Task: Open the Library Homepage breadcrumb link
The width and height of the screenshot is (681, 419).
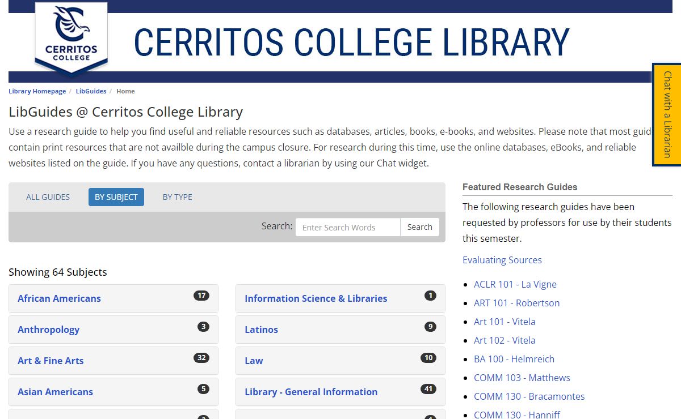Action: 37,91
